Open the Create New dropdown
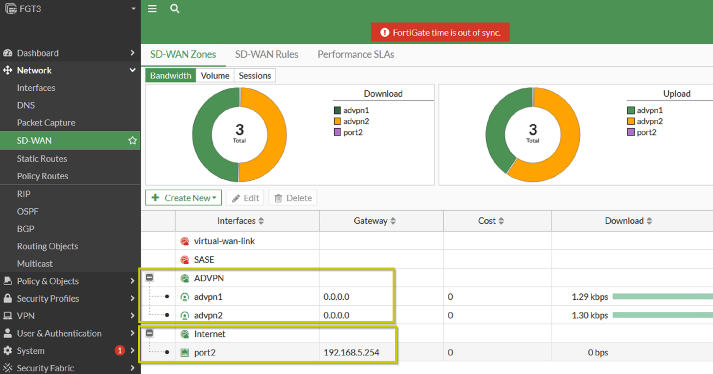Viewport: 713px width, 374px height. [184, 198]
